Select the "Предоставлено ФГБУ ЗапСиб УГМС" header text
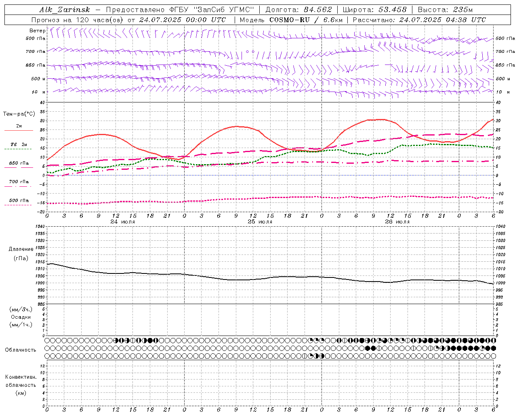The width and height of the screenshot is (517, 413). [x=179, y=10]
